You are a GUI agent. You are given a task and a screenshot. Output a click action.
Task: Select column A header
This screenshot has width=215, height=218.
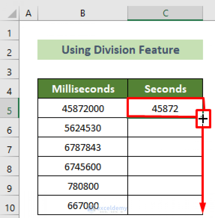pyautogui.click(x=29, y=13)
